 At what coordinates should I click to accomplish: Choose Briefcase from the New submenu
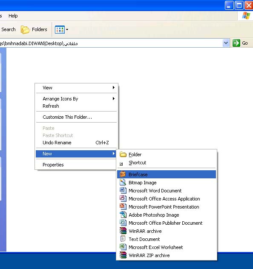coord(166,175)
